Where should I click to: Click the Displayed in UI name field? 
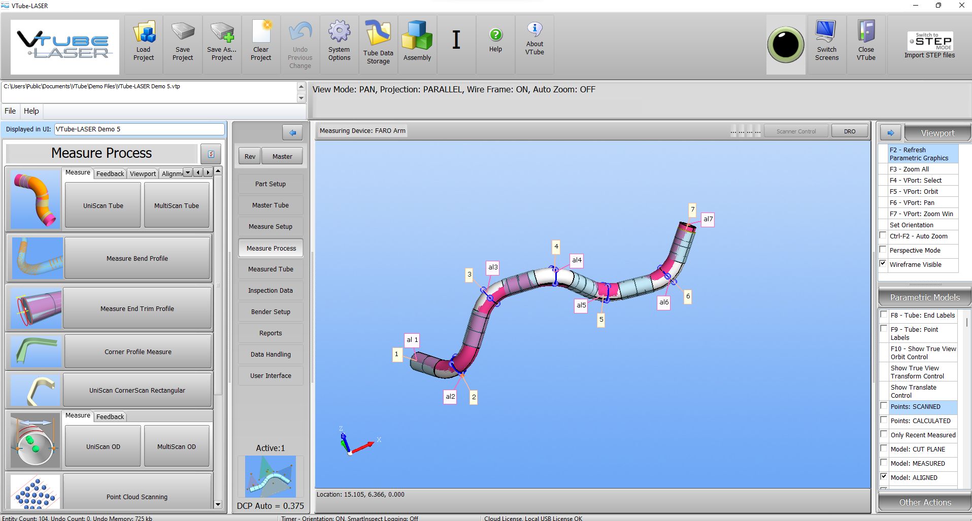click(x=139, y=129)
